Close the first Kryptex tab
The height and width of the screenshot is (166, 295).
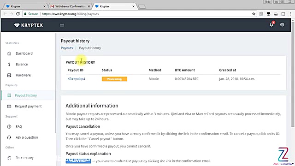click(x=44, y=6)
